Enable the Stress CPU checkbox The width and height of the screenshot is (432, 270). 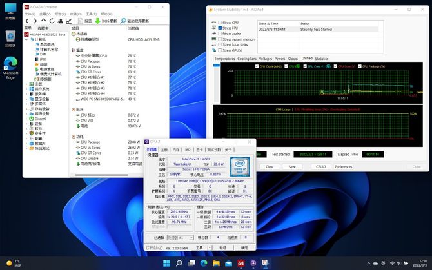coord(219,23)
